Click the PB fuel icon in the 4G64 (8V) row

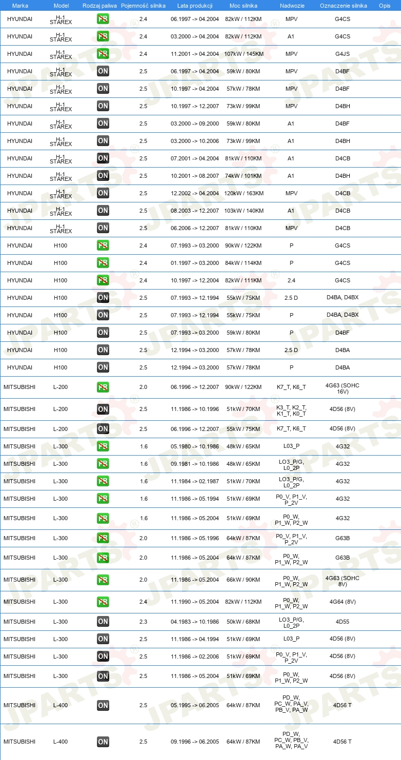[x=103, y=602]
